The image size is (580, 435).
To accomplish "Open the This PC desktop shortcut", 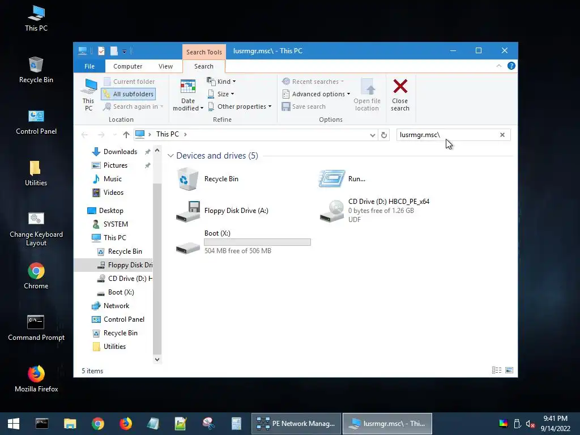I will 36,19.
